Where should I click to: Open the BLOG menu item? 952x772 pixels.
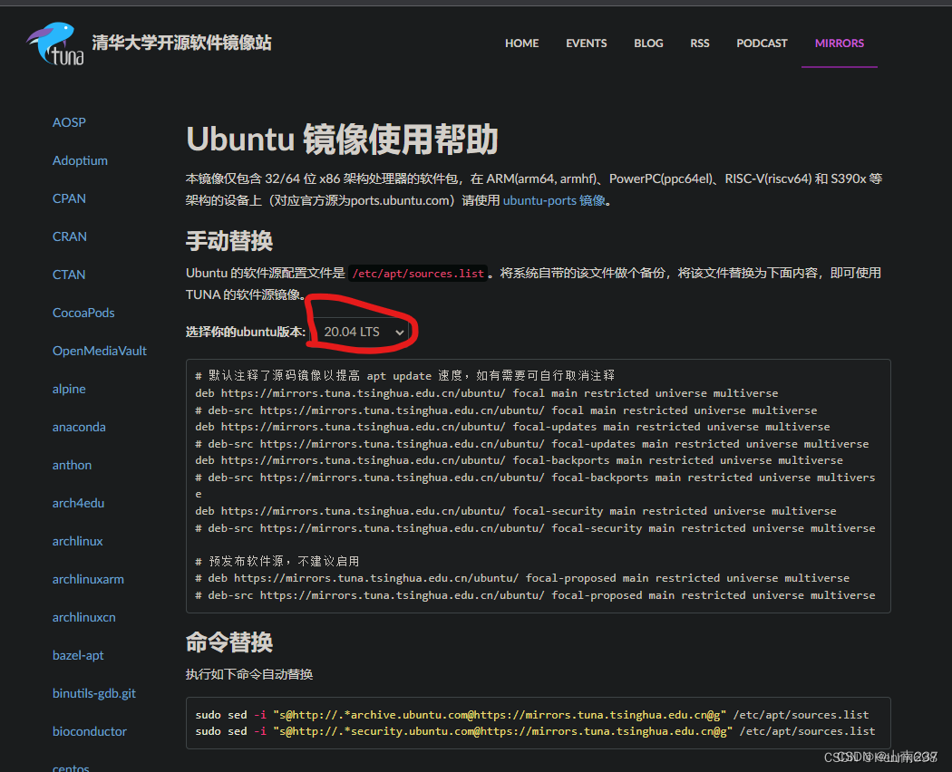click(x=648, y=43)
